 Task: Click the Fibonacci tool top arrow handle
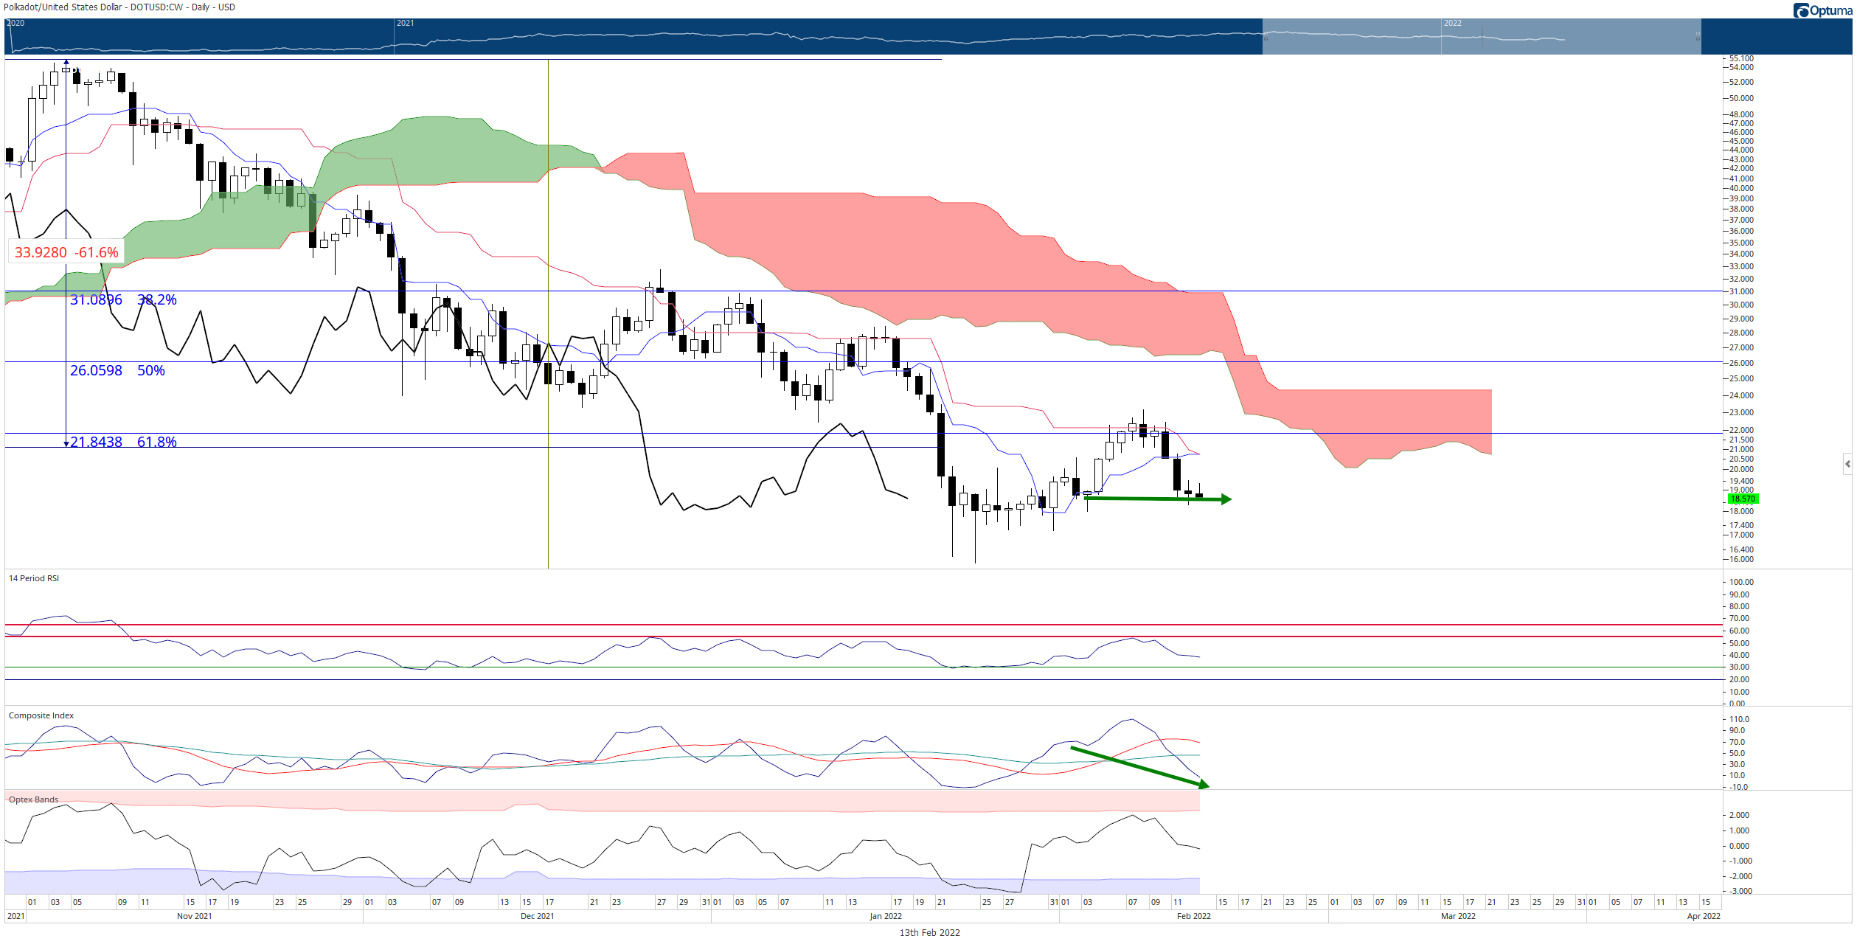pos(66,63)
